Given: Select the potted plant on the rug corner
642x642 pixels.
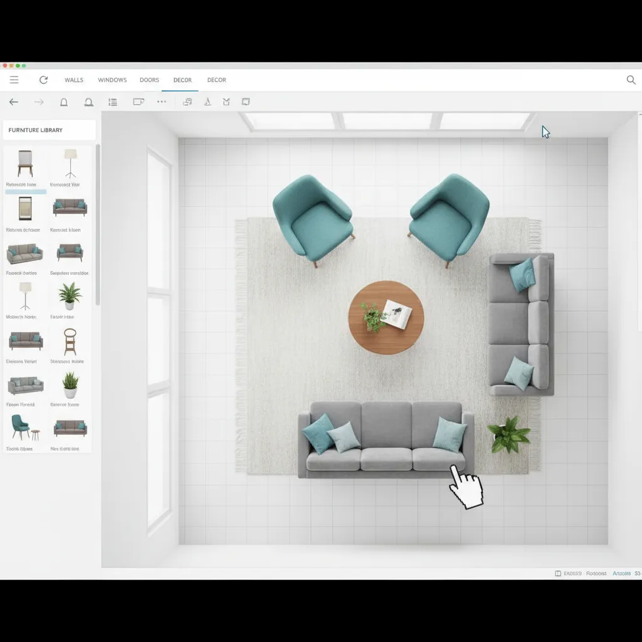Looking at the screenshot, I should tap(508, 435).
